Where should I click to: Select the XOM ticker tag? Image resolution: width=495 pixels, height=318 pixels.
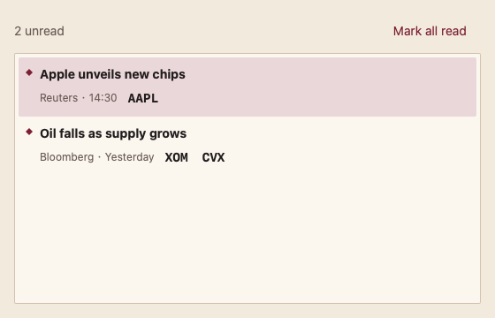click(x=177, y=157)
